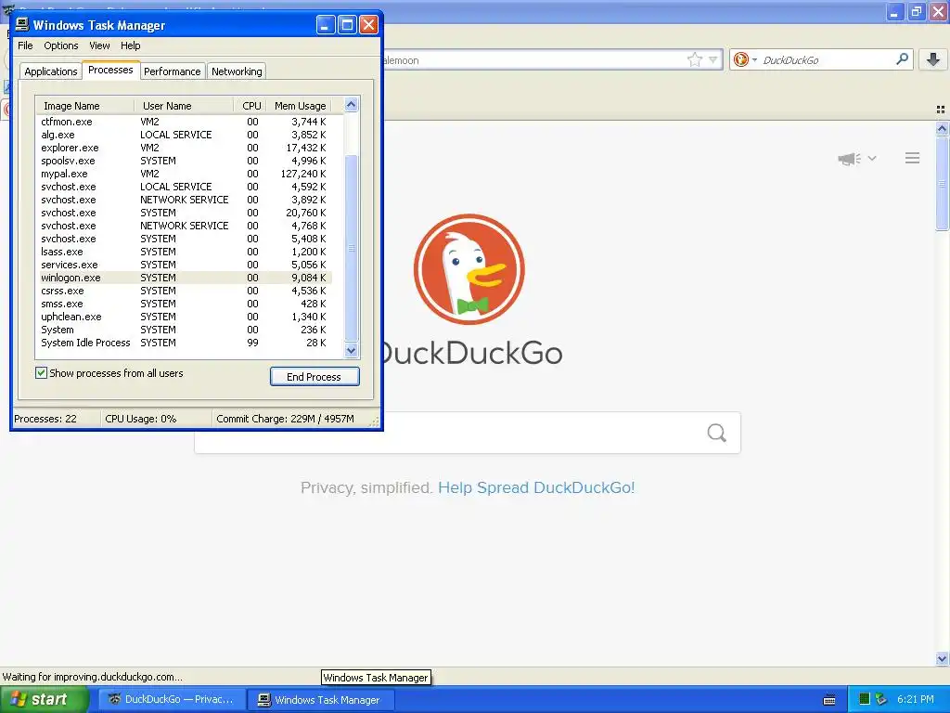Viewport: 950px width, 713px height.
Task: Open the File menu in Task Manager
Action: pyautogui.click(x=25, y=45)
